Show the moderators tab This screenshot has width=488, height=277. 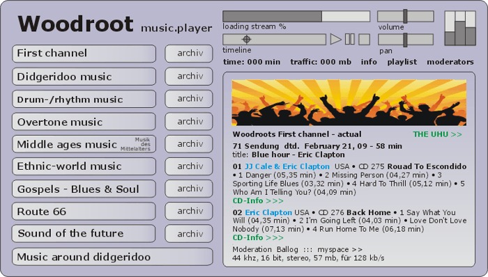tap(450, 62)
